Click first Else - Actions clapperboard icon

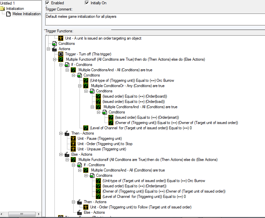(x=67, y=154)
